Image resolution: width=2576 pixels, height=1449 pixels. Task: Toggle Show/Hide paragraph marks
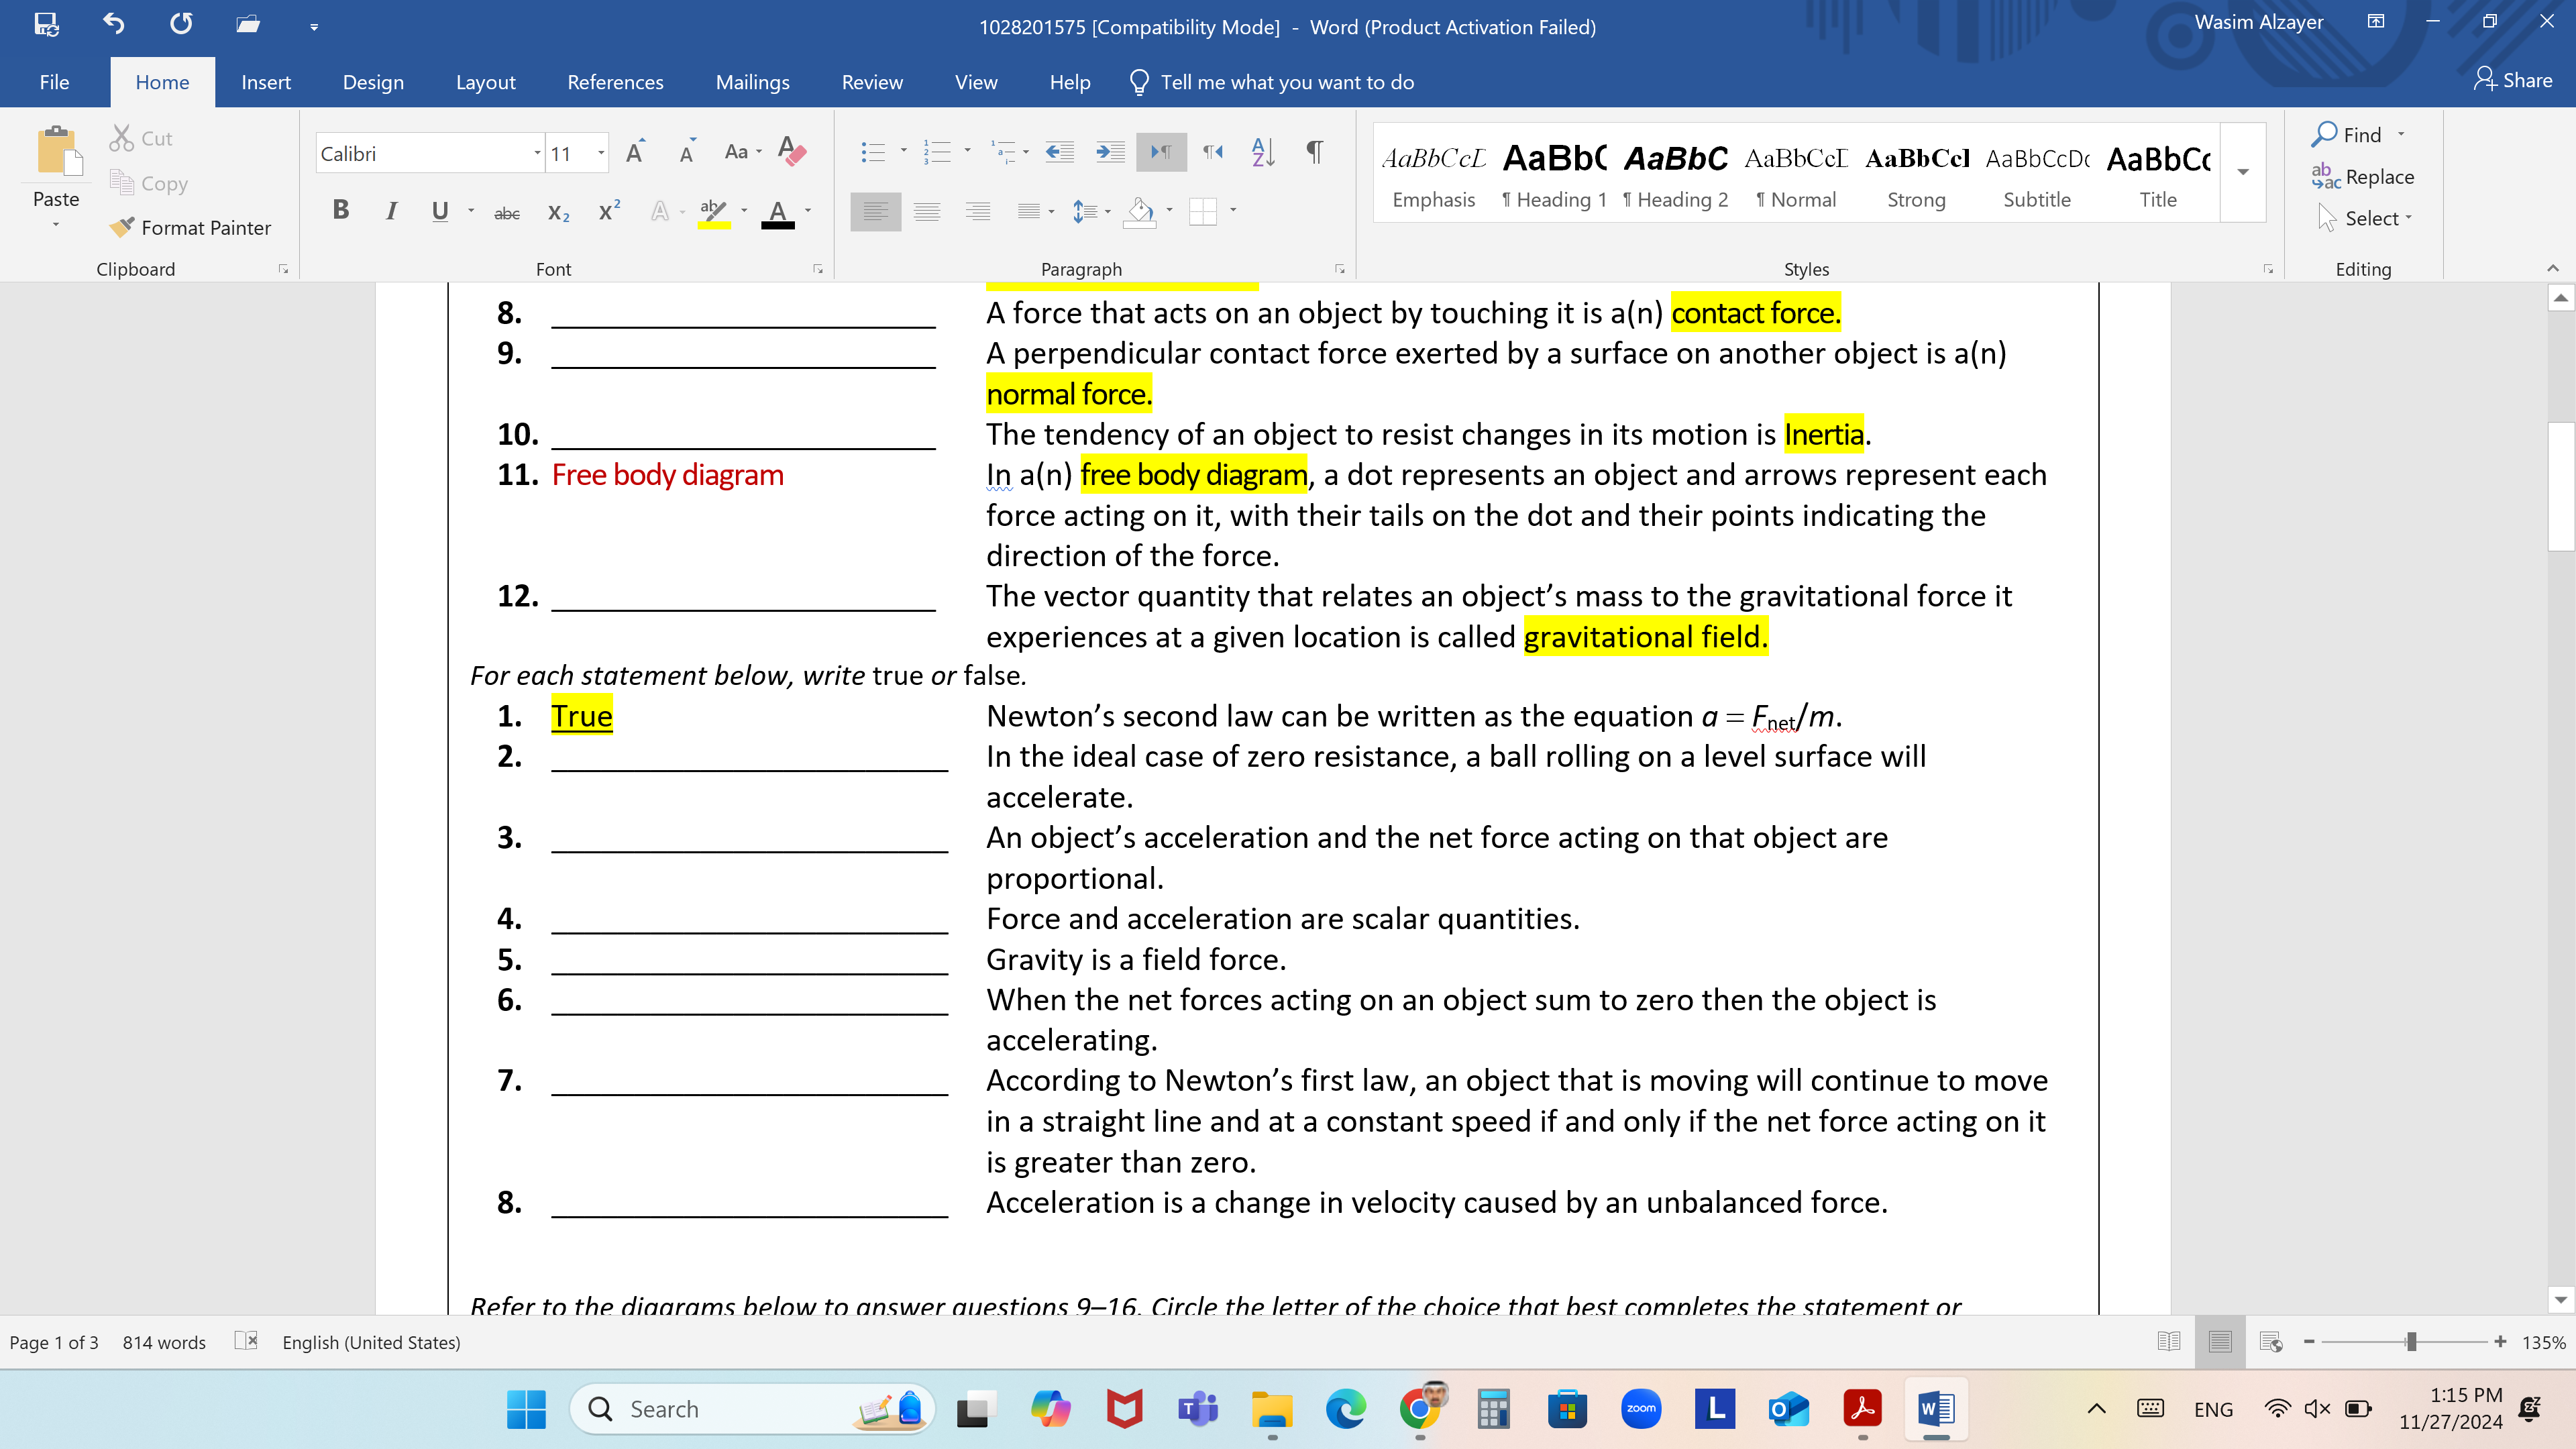click(x=1315, y=152)
